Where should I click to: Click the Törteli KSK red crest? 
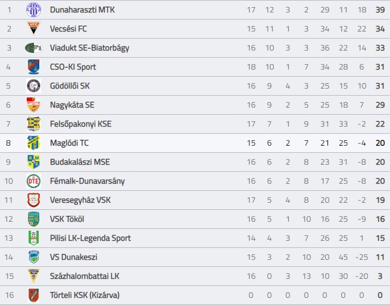[33, 295]
